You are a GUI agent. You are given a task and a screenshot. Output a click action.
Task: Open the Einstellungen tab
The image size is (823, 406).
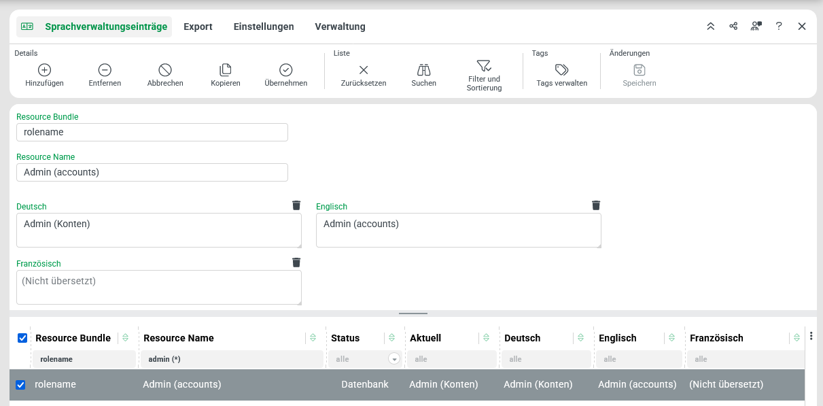[264, 27]
